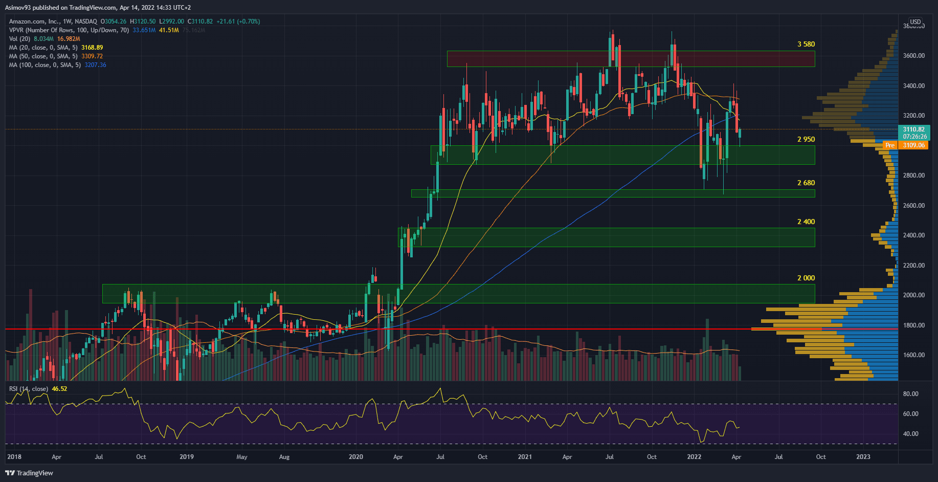The width and height of the screenshot is (938, 482).
Task: Select the 2 000 support zone label
Action: tap(806, 278)
